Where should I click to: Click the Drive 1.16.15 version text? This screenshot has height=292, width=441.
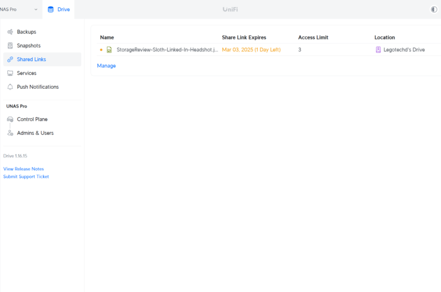click(15, 156)
